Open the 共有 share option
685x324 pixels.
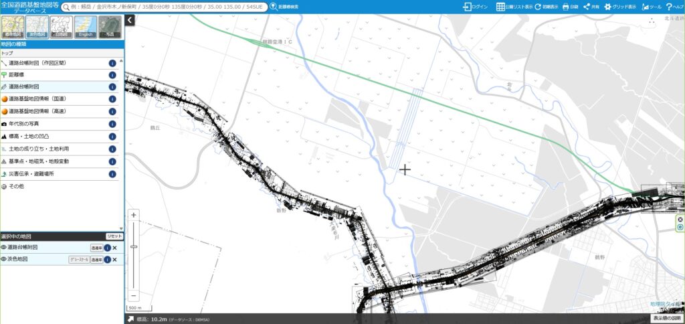pos(591,7)
